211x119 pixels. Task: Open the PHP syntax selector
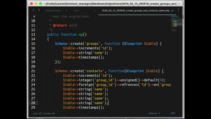click(x=173, y=113)
